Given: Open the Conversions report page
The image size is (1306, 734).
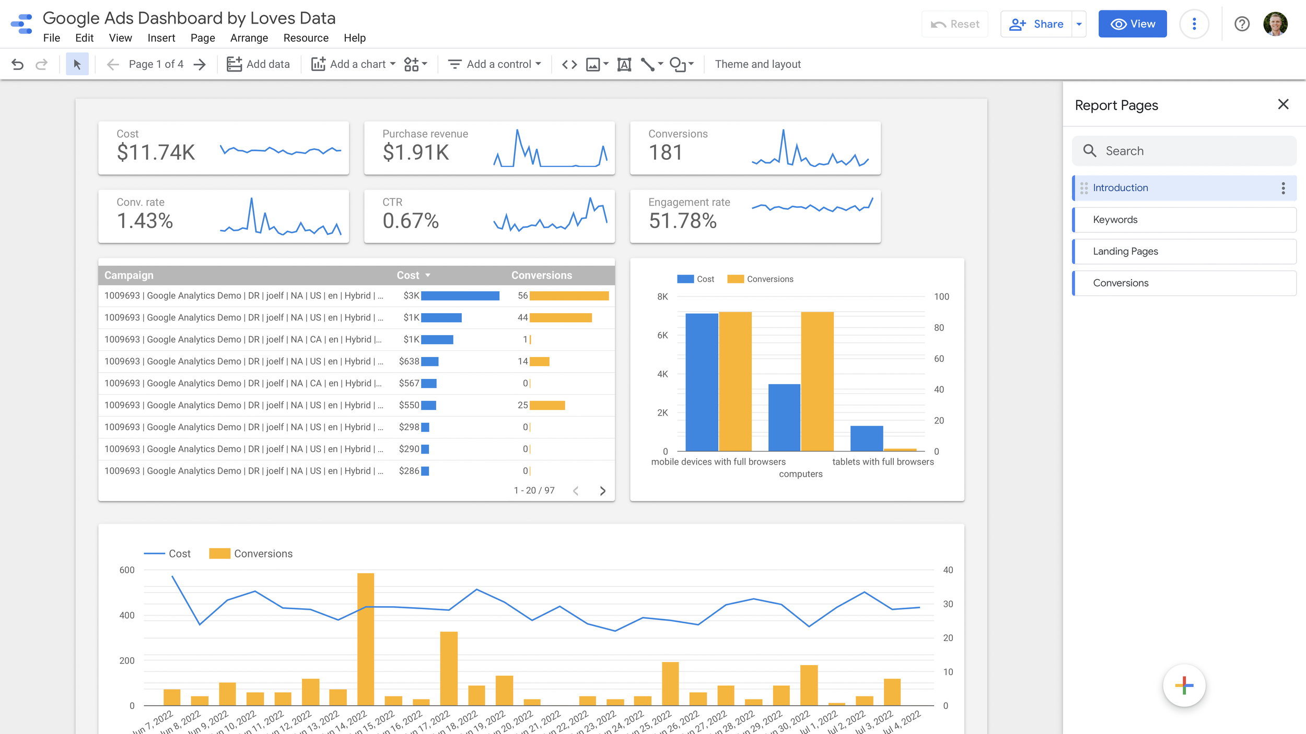Looking at the screenshot, I should [1121, 282].
